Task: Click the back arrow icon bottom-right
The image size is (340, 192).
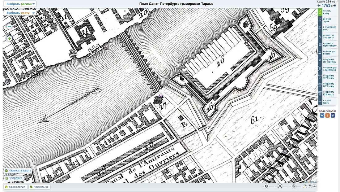Action: [314, 186]
